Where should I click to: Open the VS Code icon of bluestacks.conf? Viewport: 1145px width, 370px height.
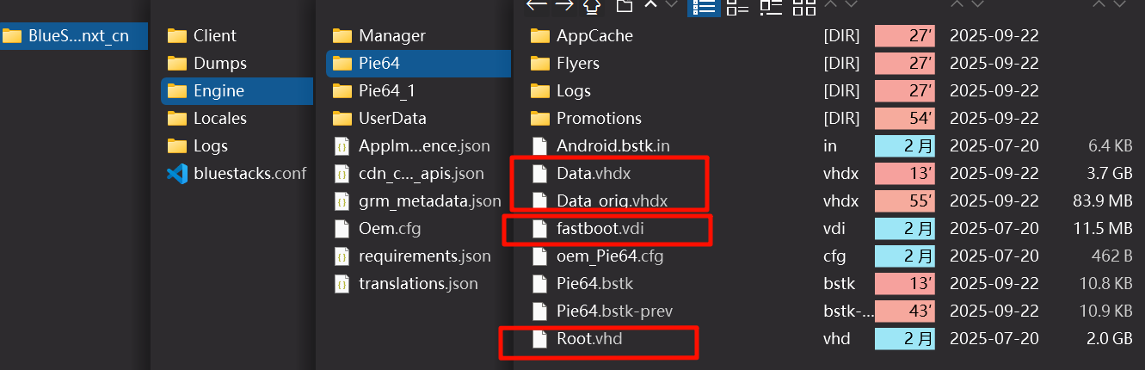point(177,174)
